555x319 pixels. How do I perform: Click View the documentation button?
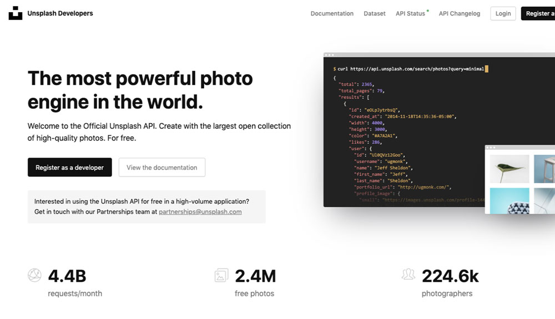click(x=162, y=168)
